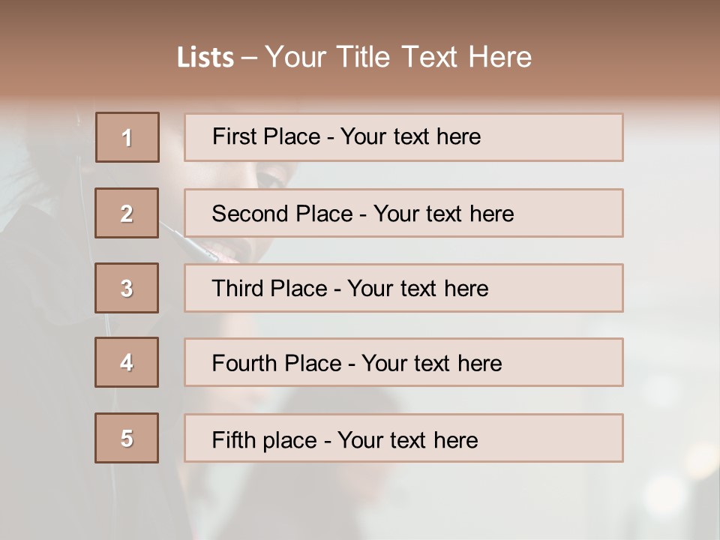This screenshot has width=720, height=540.
Task: Click the number 1 box
Action: coord(127,137)
